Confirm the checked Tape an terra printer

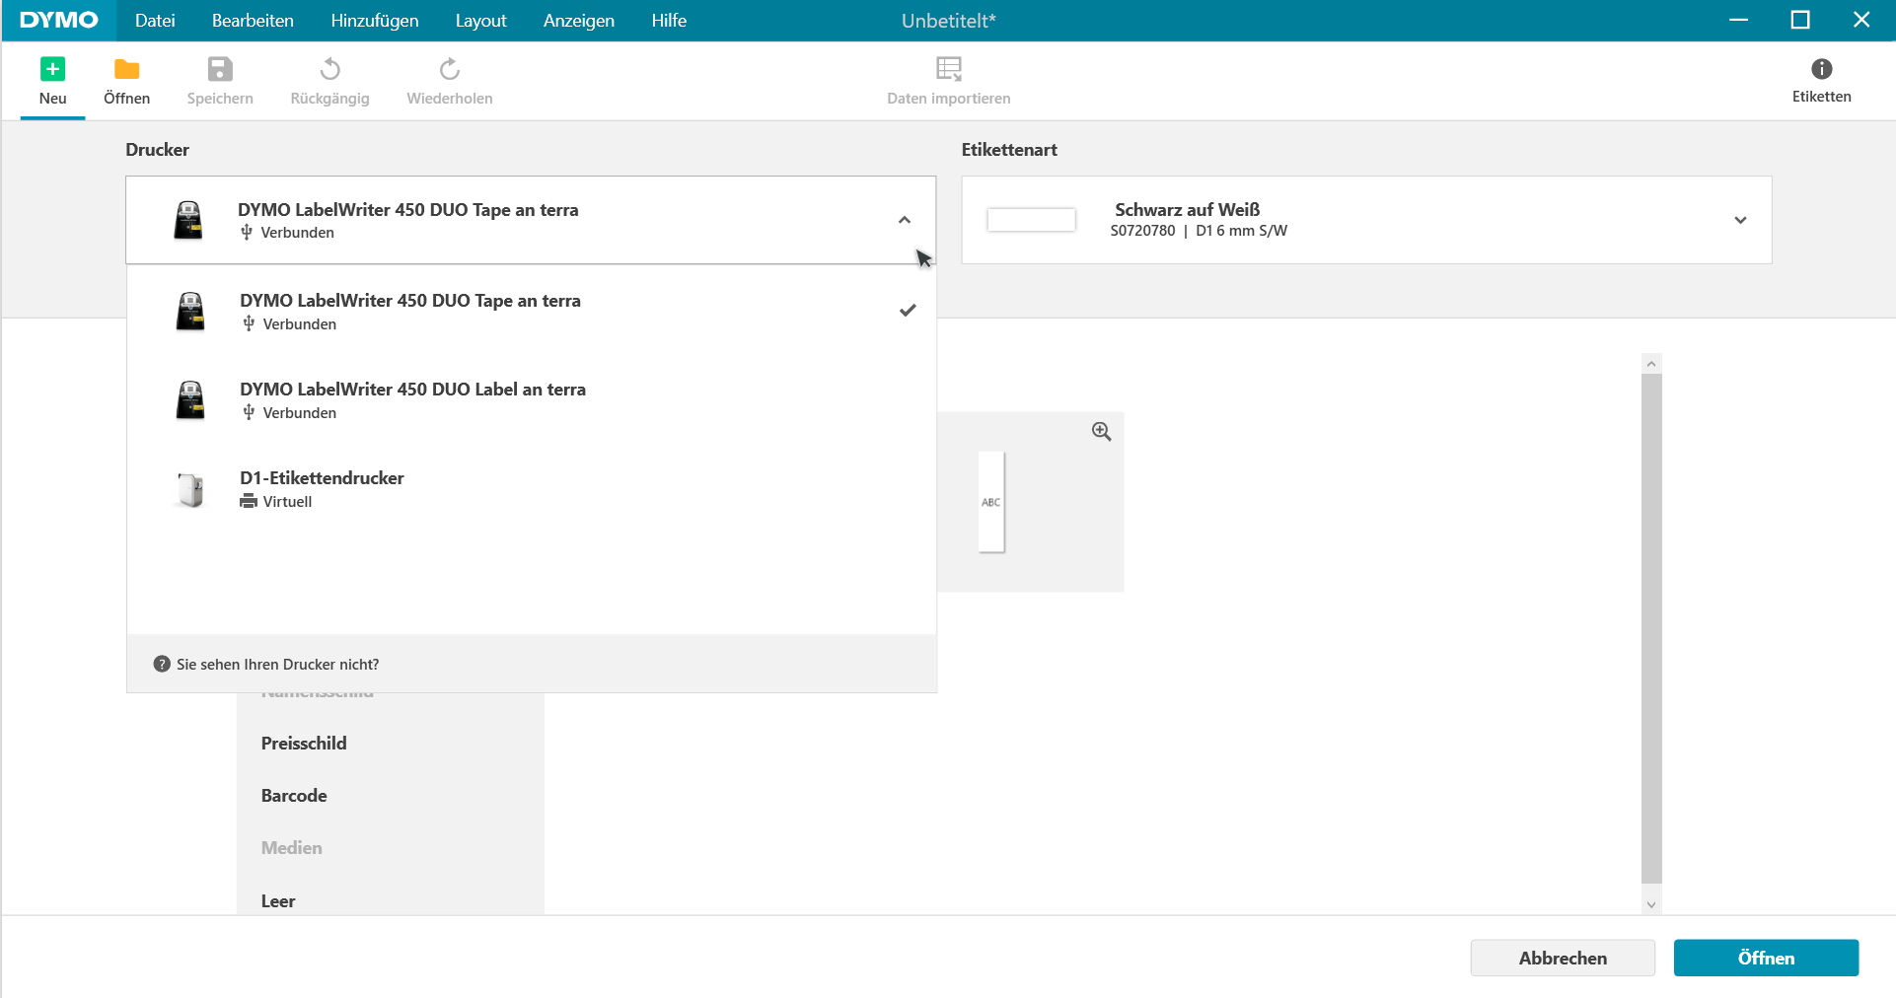(410, 311)
